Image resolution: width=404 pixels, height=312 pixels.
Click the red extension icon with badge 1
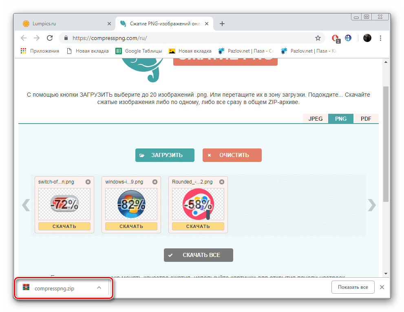click(x=334, y=38)
